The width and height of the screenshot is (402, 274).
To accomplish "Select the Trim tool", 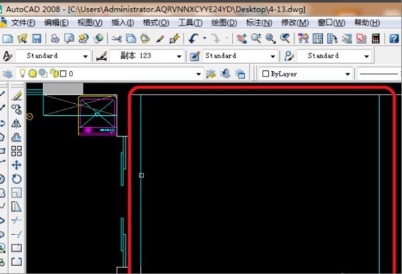I will pyautogui.click(x=17, y=220).
